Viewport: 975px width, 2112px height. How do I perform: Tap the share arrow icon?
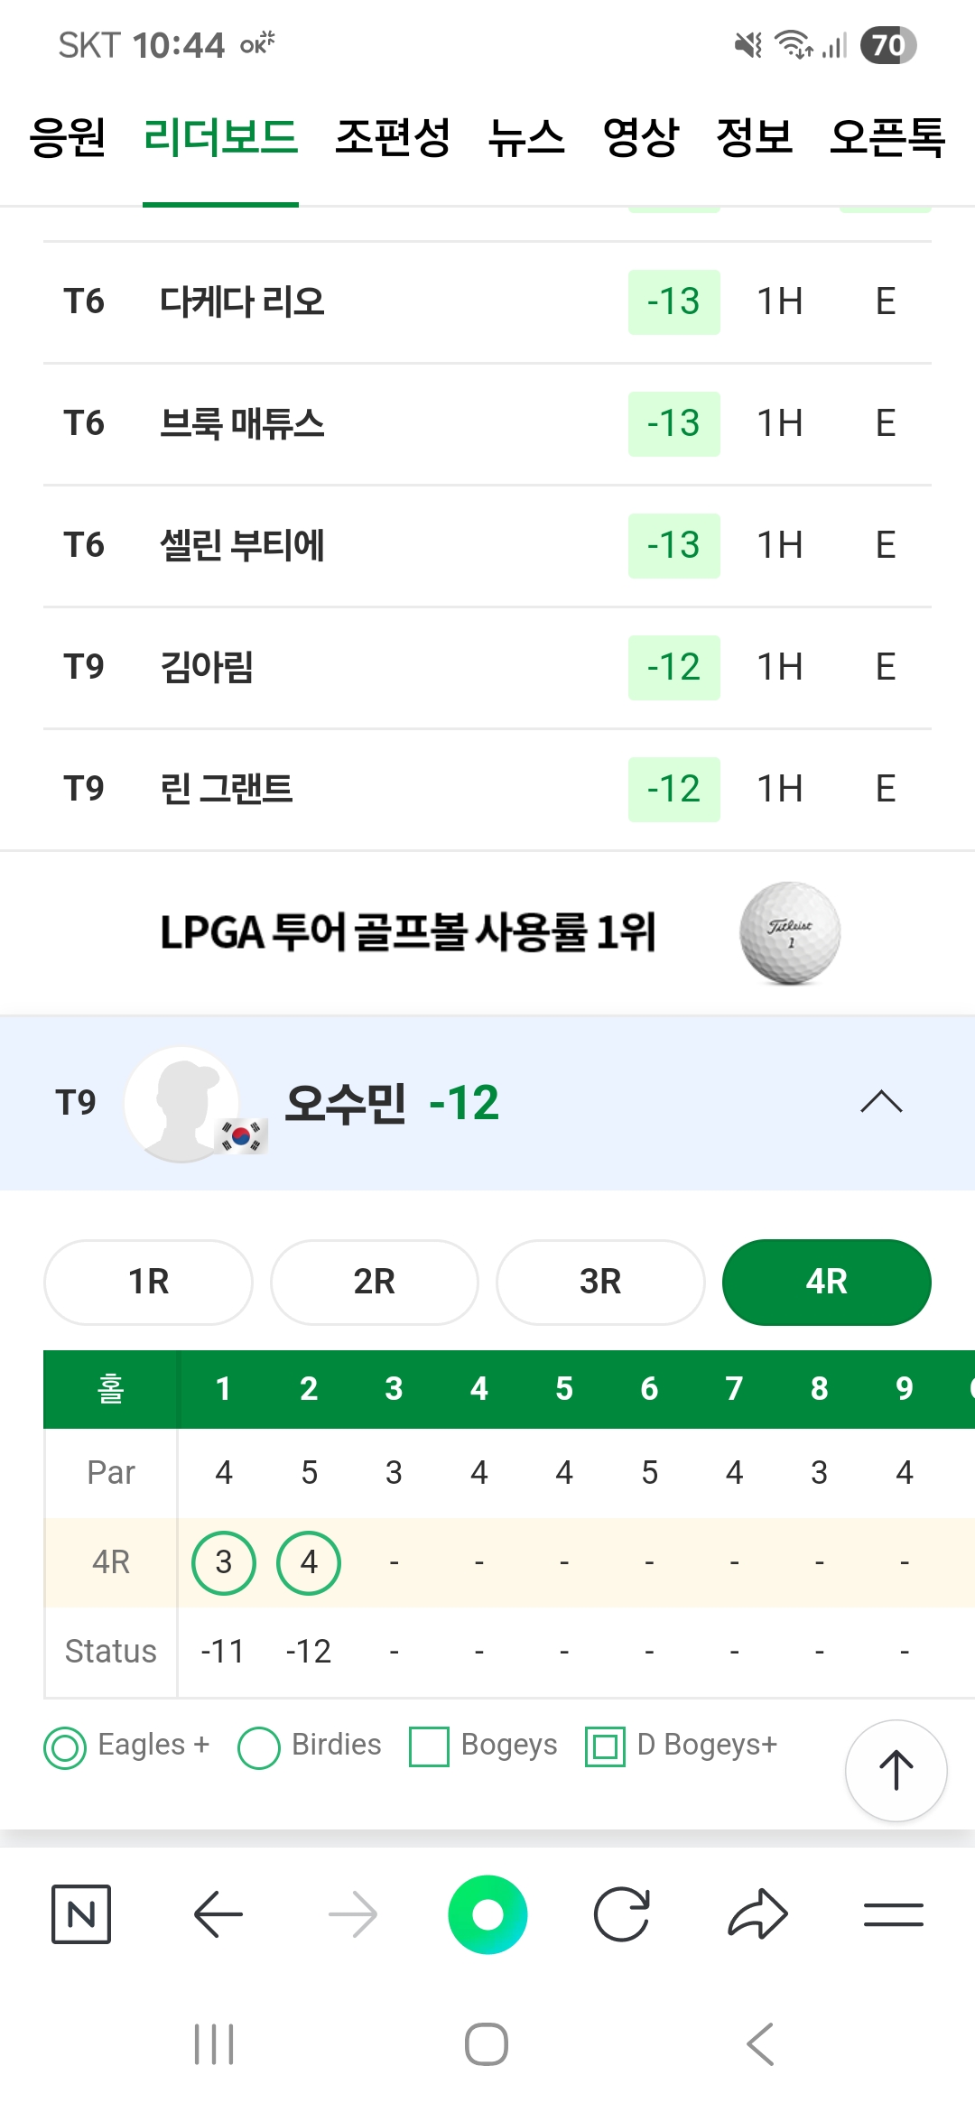coord(757,1914)
